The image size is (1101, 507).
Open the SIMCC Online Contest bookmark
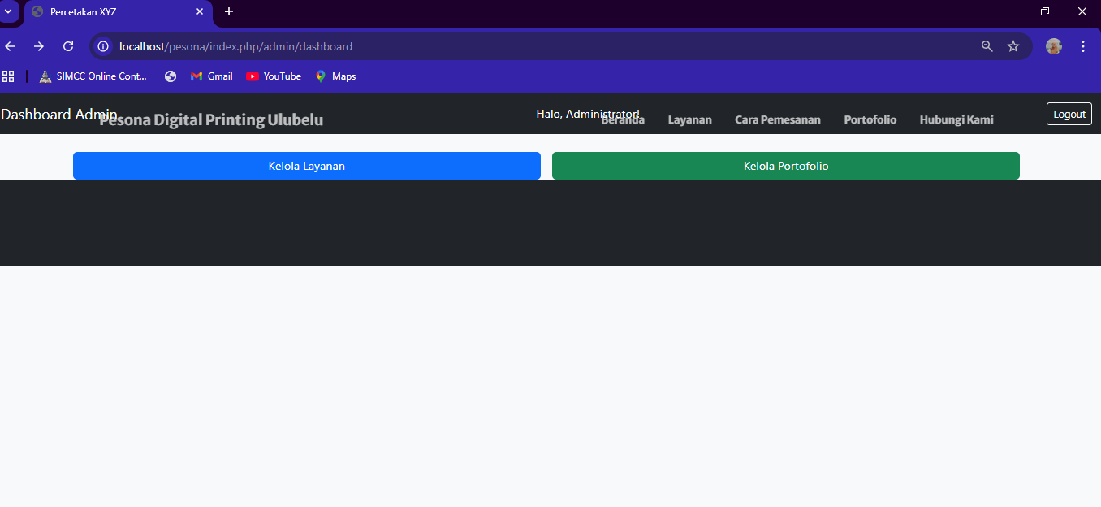(93, 76)
